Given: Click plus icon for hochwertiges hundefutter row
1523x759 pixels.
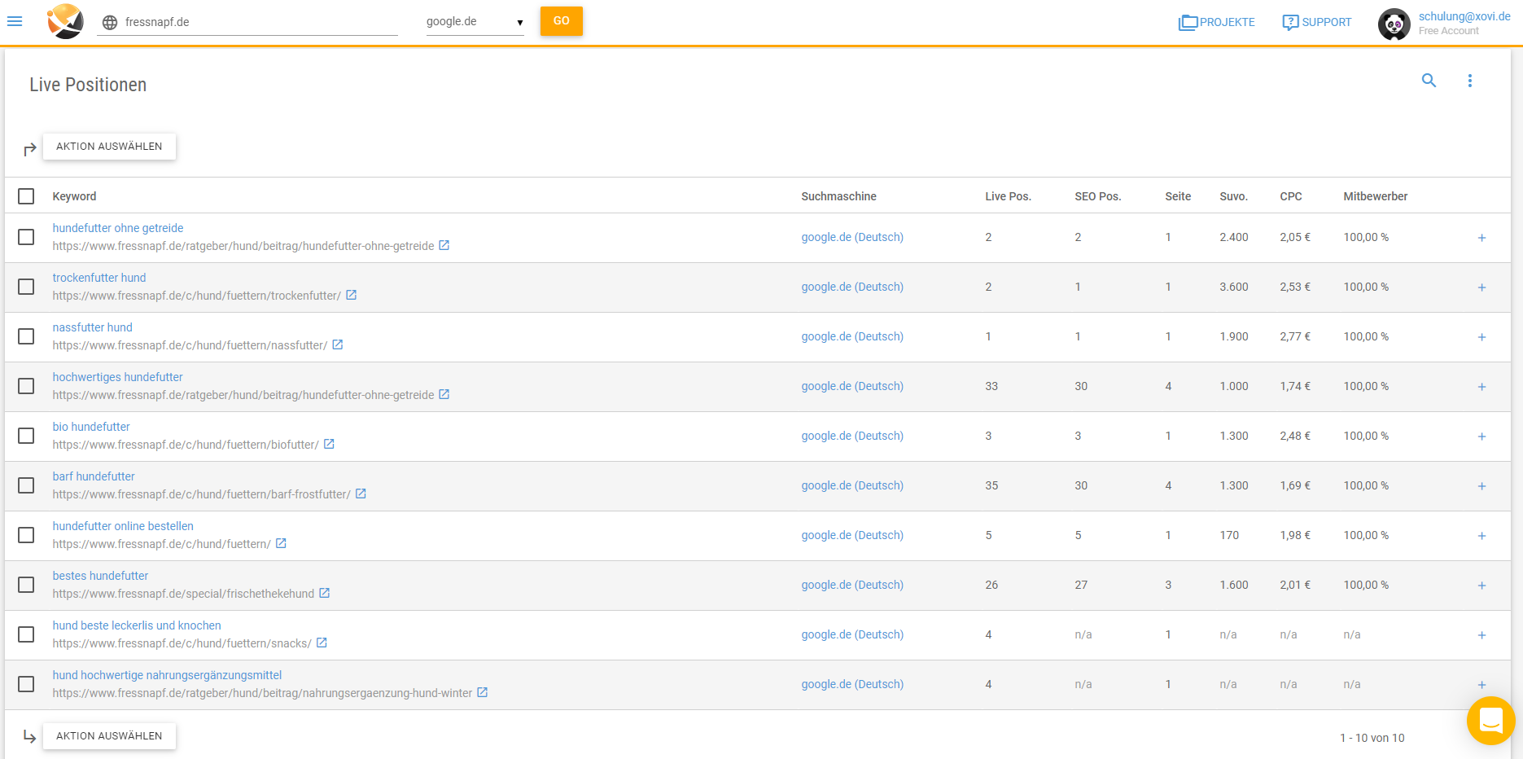Looking at the screenshot, I should coord(1482,387).
